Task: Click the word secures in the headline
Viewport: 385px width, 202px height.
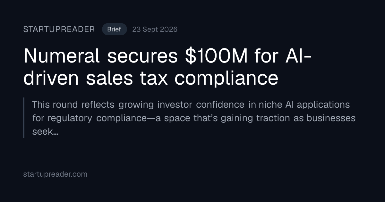Action: coord(143,57)
